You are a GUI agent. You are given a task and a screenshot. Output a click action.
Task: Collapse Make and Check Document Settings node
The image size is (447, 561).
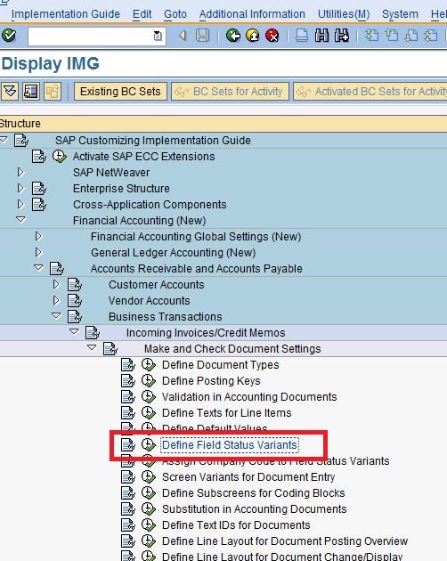tap(92, 348)
